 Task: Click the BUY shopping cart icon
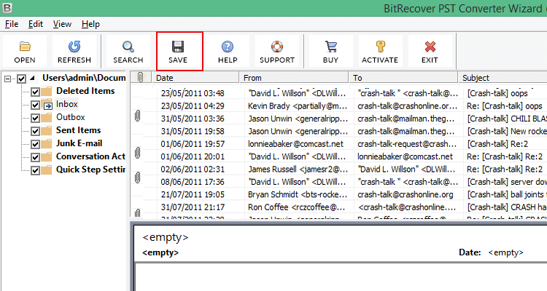click(x=330, y=47)
